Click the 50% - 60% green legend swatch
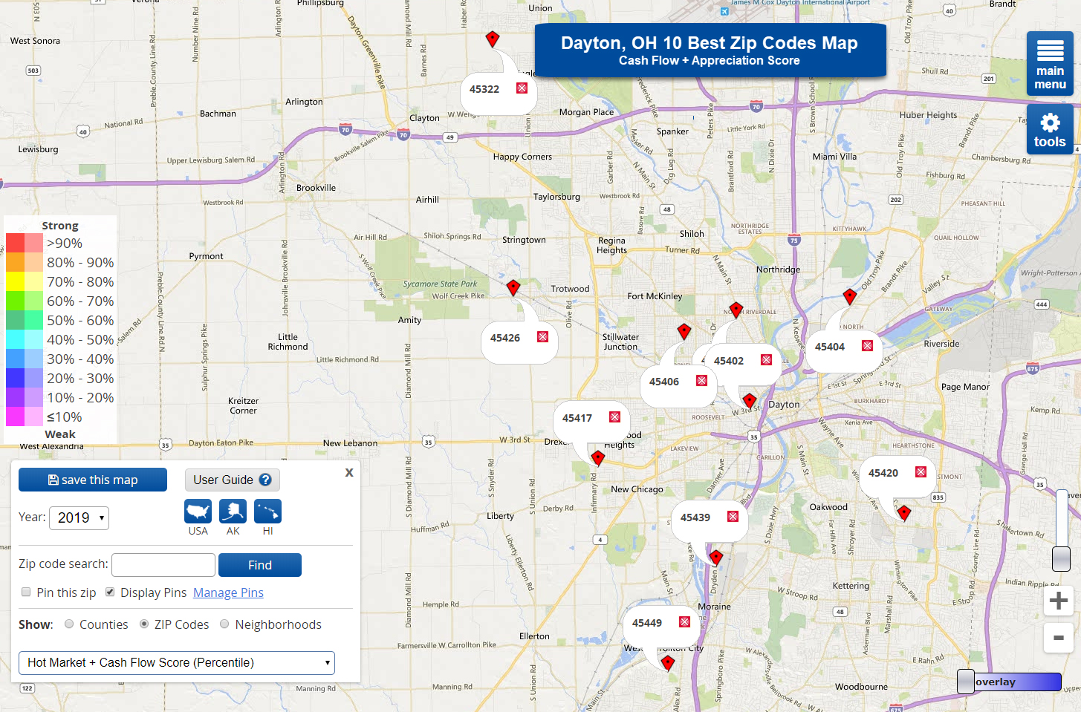 pyautogui.click(x=25, y=320)
